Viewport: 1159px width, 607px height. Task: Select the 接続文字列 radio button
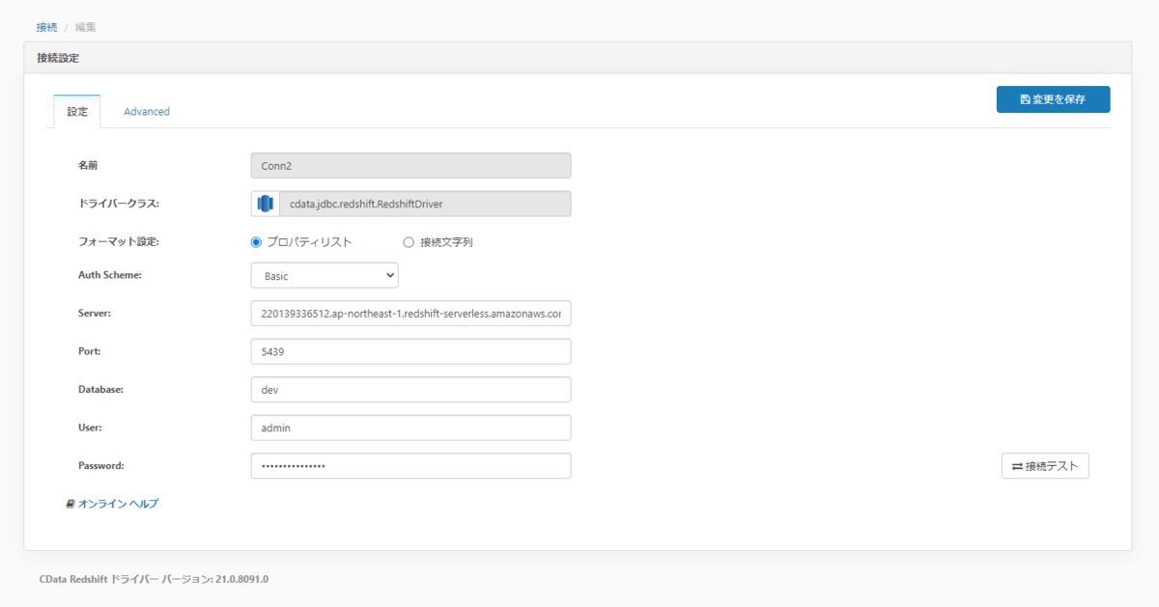click(x=409, y=242)
